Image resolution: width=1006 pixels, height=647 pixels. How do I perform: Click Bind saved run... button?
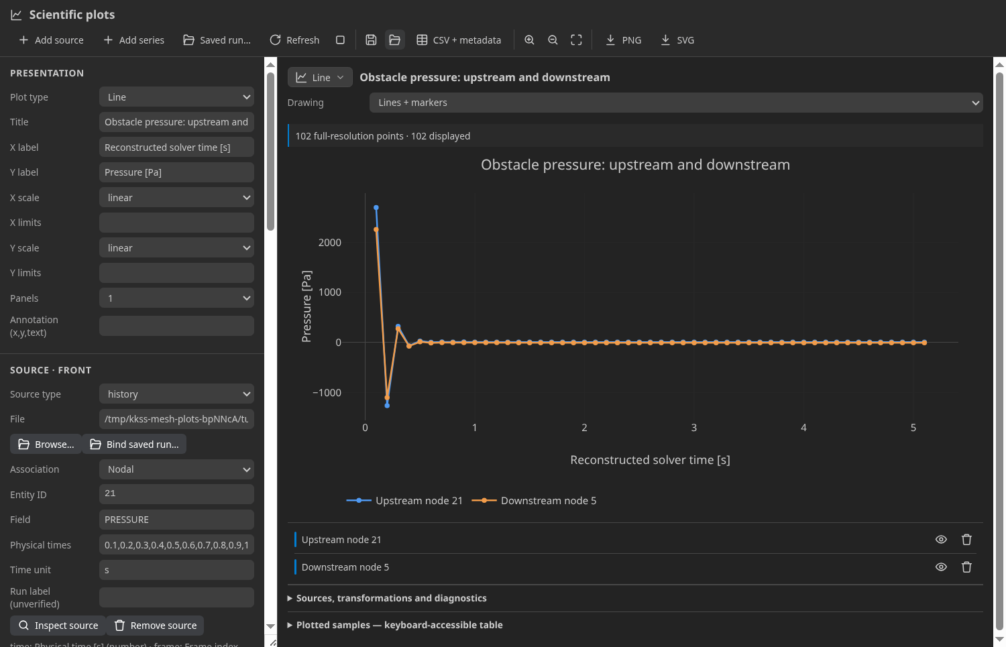pos(134,445)
